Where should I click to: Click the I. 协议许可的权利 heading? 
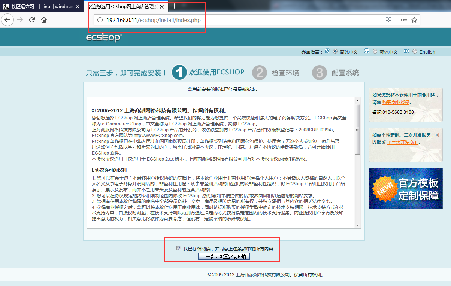(x=109, y=170)
